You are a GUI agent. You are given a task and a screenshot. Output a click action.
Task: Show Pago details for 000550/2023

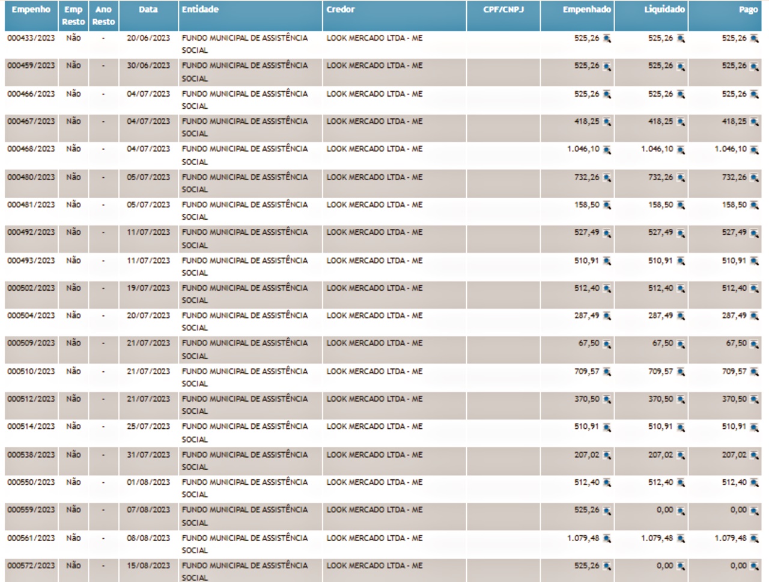[754, 483]
